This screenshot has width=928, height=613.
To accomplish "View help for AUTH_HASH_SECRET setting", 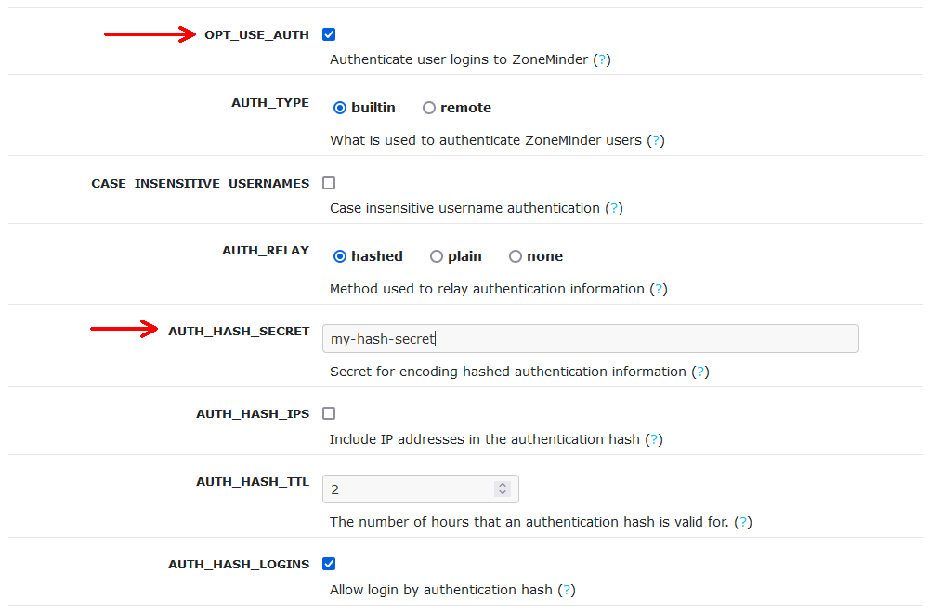I will pos(700,372).
